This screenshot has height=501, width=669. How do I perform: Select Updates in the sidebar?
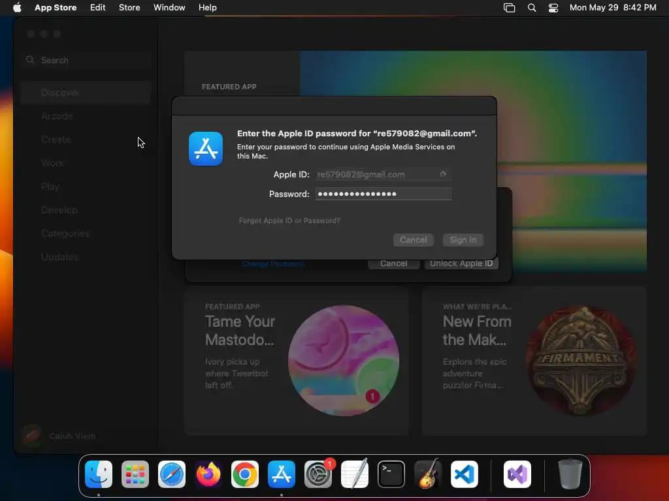coord(86,257)
